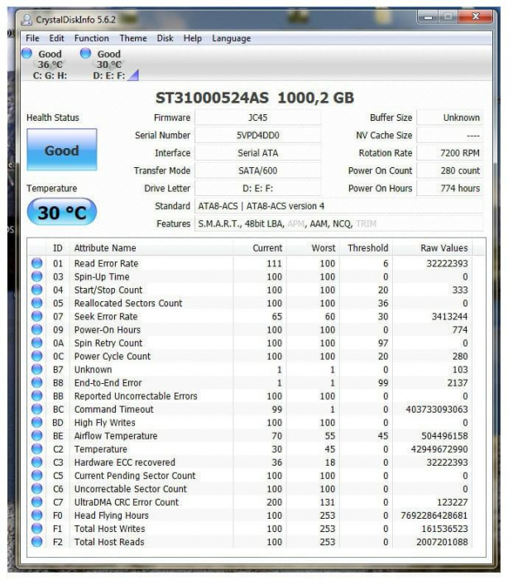
Task: Click status orb for Start/Stop Count
Action: 37,290
